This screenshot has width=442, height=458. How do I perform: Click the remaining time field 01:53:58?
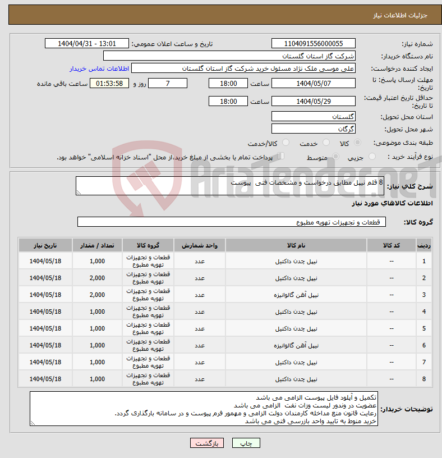click(109, 83)
